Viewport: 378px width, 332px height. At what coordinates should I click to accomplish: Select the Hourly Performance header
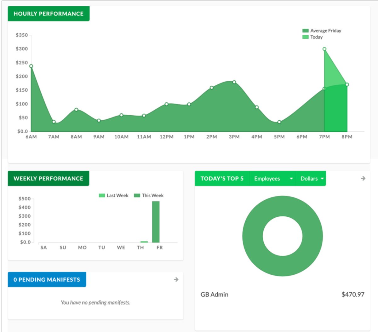(48, 14)
